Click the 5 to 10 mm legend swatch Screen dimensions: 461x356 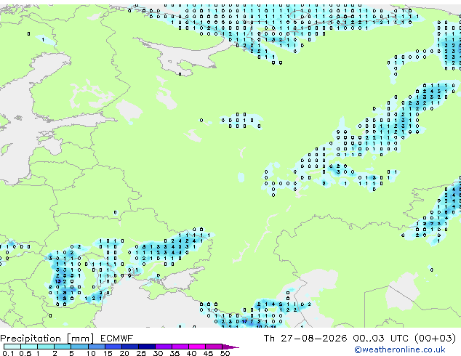click(x=79, y=347)
